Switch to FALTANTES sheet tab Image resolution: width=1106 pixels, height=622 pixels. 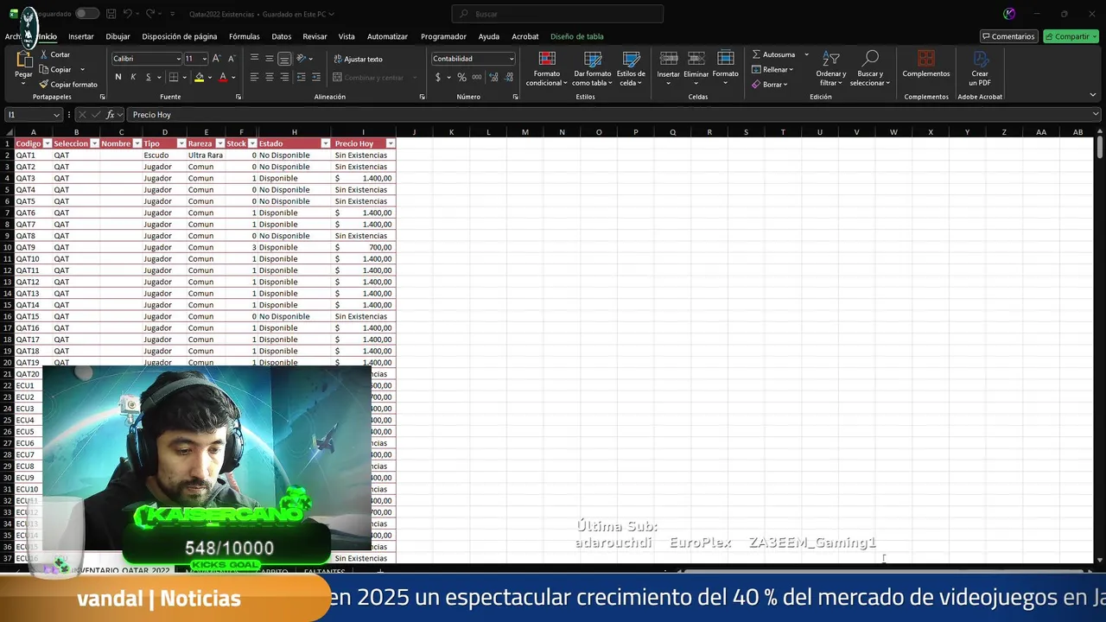(x=324, y=571)
